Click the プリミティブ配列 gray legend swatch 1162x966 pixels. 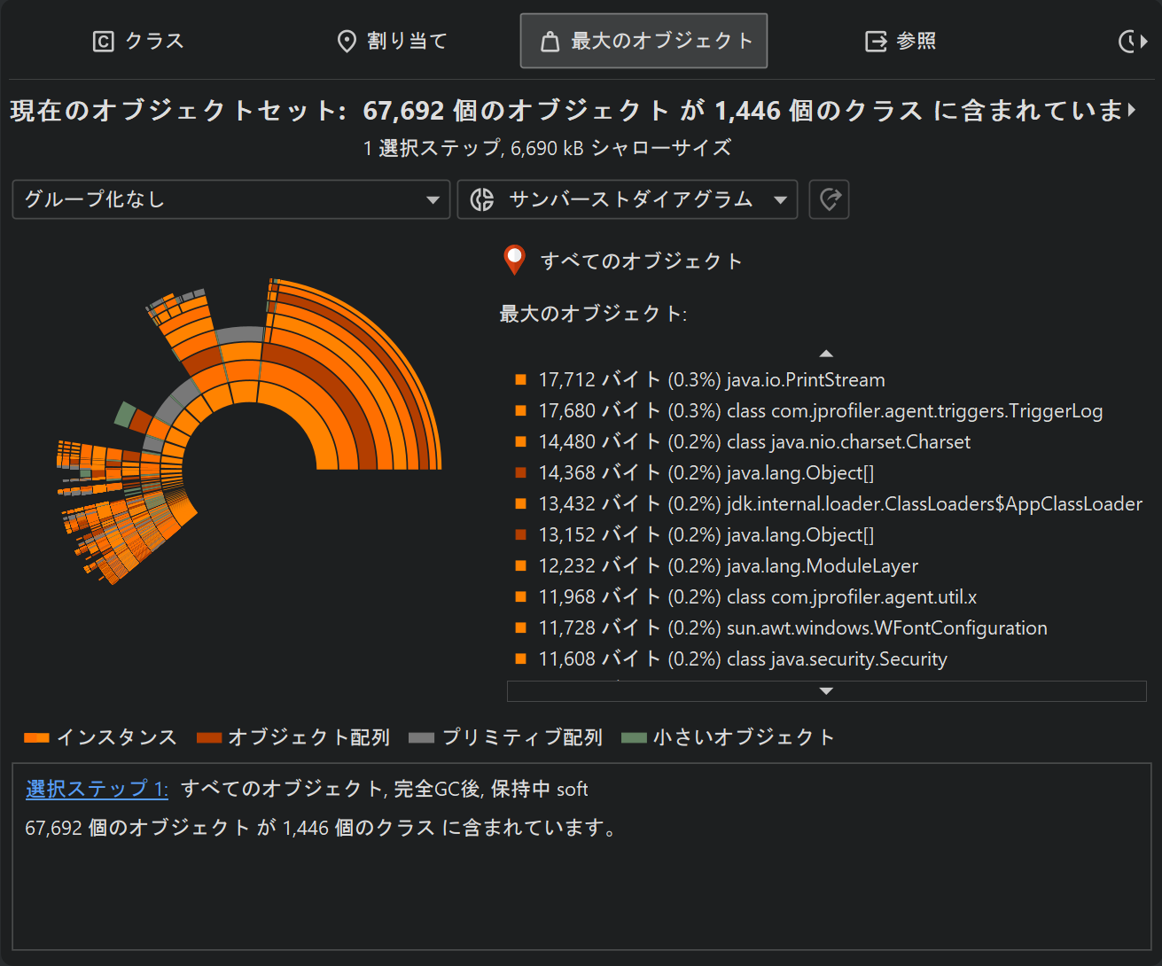coord(422,737)
